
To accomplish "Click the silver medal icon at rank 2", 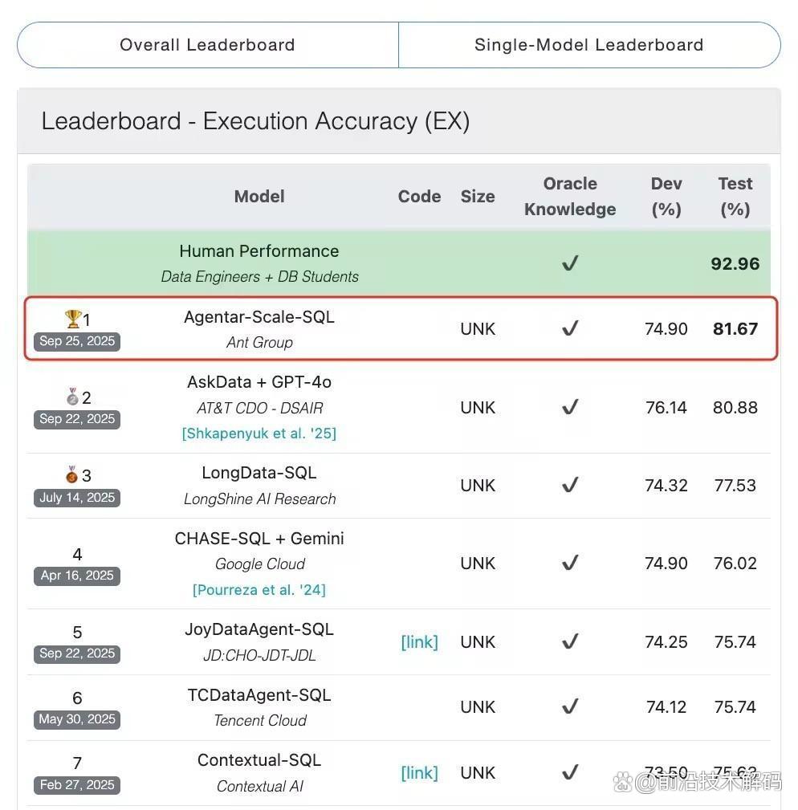I will 73,397.
